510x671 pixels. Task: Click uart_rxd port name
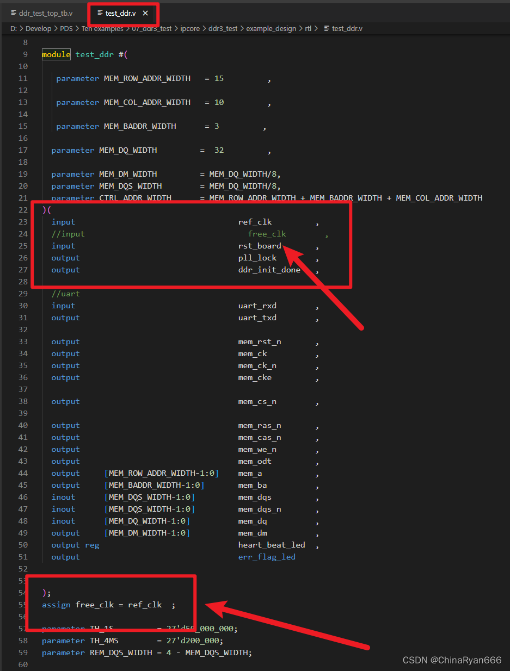[x=257, y=306]
